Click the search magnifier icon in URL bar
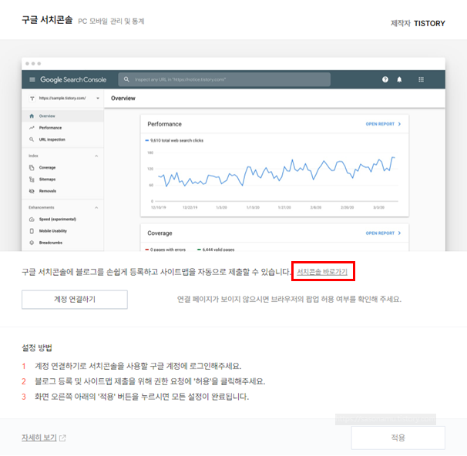Screen dimensions: 467x456 pos(126,79)
